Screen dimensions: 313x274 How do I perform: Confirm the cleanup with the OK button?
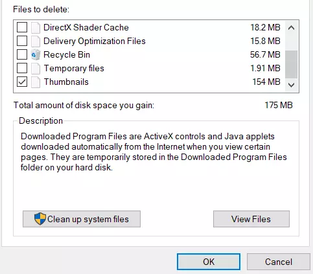[209, 262]
